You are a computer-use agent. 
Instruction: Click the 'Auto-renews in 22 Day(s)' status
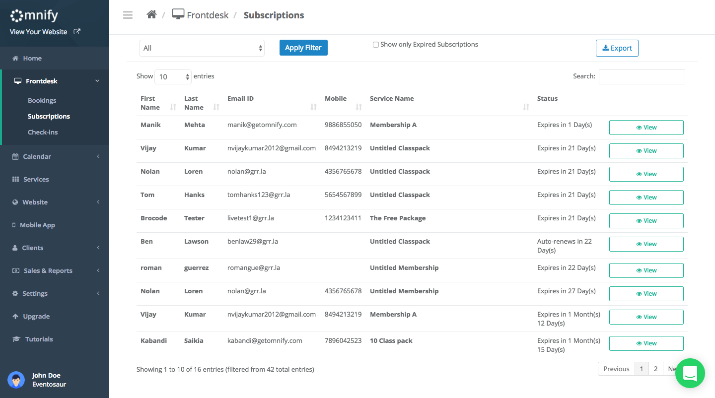565,246
